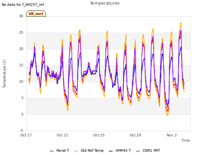
Task: Click the VR_met label box
Action: [36, 14]
